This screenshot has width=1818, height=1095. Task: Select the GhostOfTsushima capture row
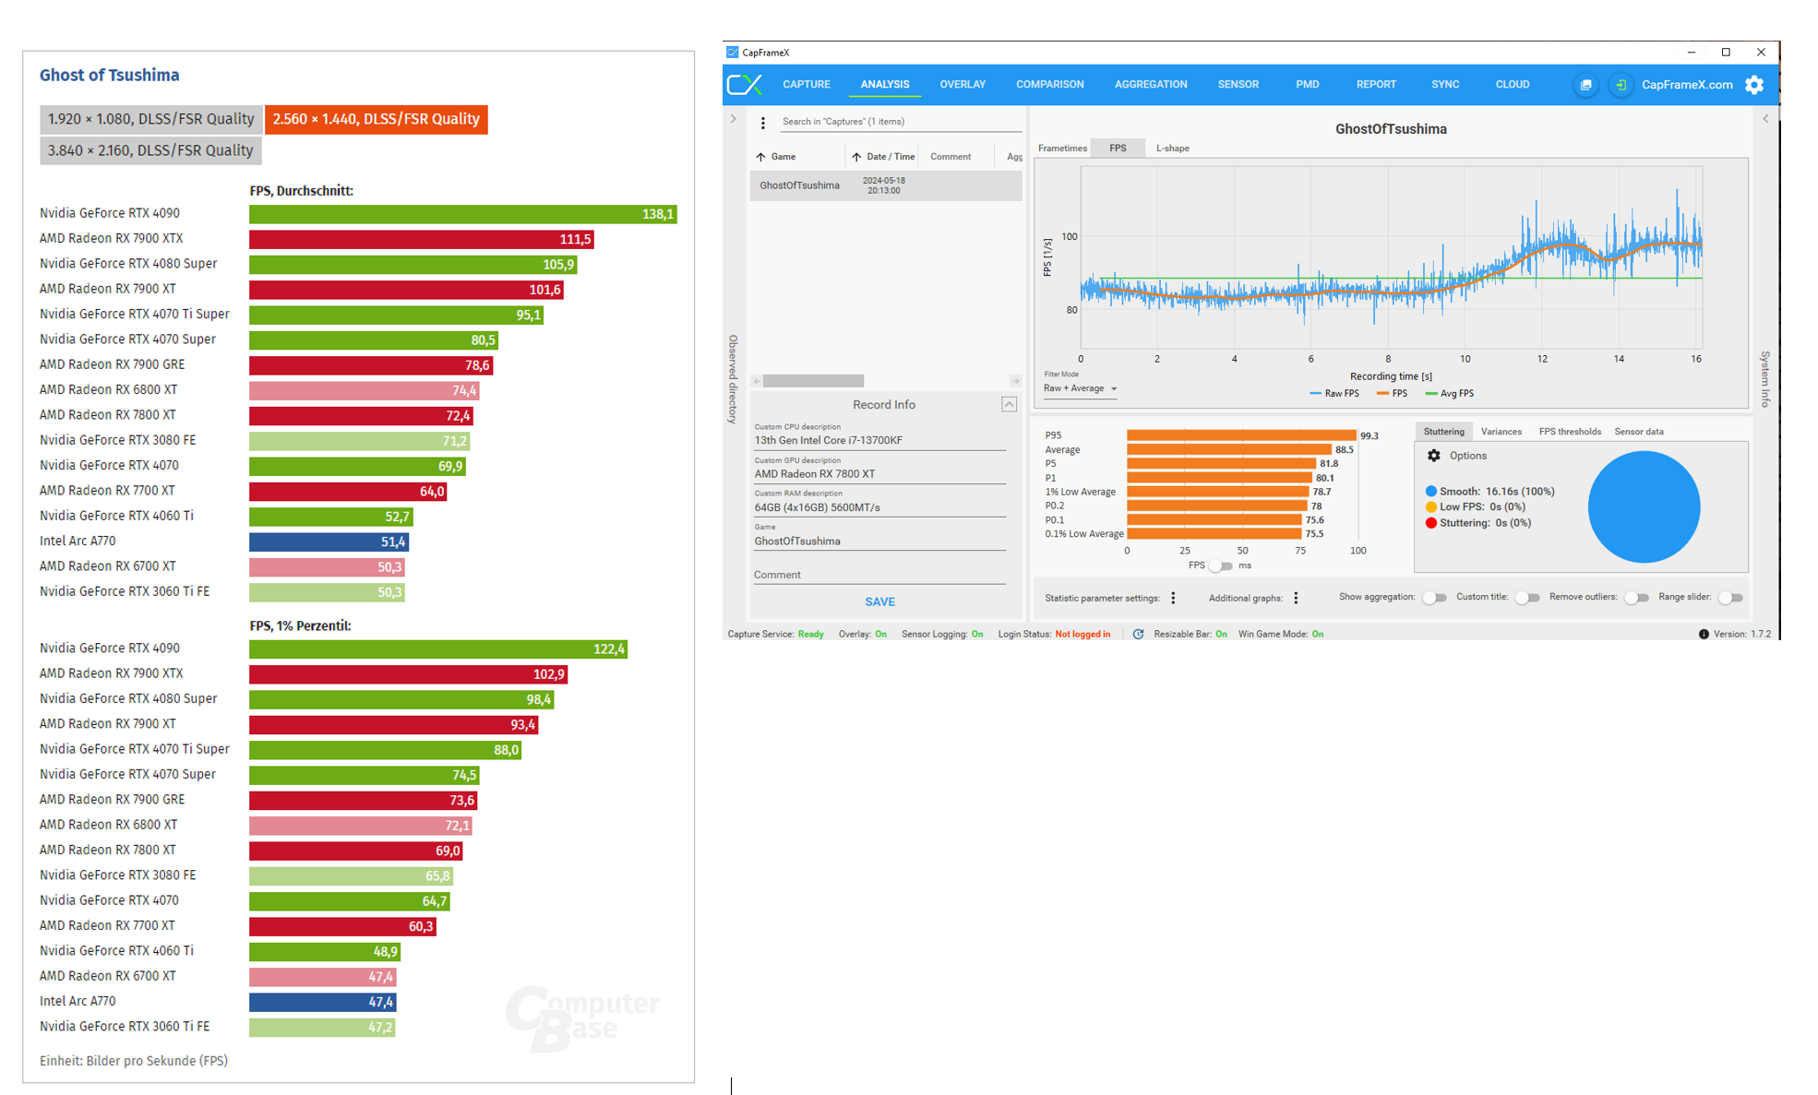pos(886,185)
